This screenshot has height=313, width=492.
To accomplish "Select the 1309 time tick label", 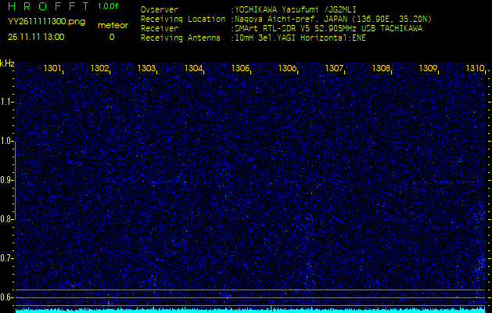I will tap(428, 69).
